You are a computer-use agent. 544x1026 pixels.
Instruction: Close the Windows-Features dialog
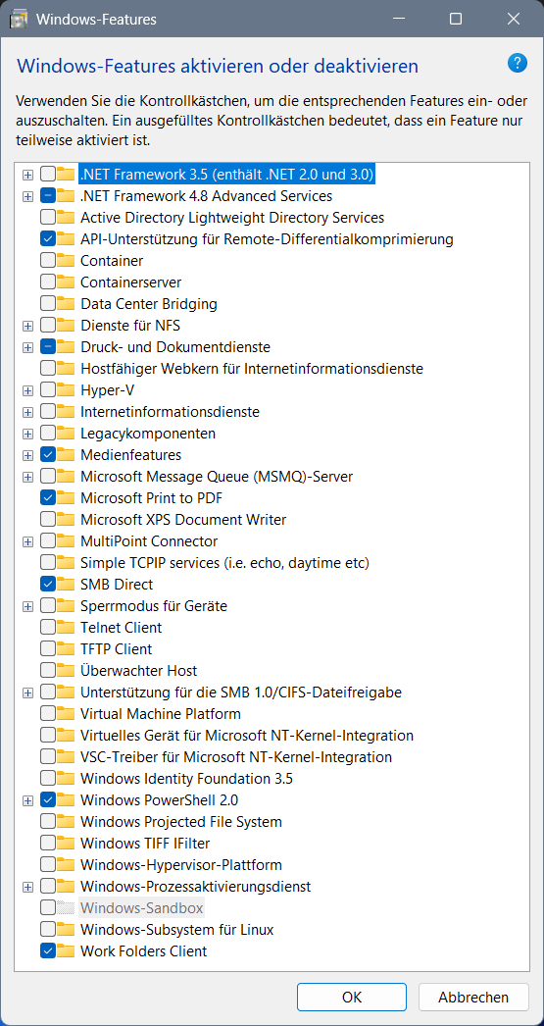point(515,19)
